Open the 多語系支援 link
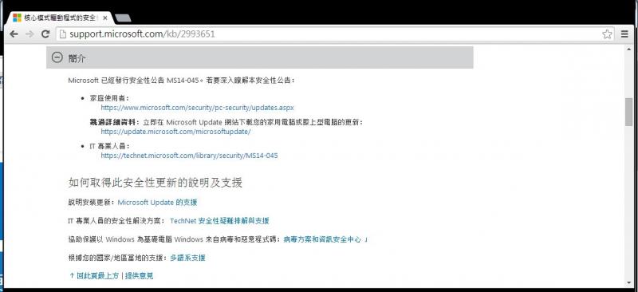The height and width of the screenshot is (292, 638). click(187, 258)
